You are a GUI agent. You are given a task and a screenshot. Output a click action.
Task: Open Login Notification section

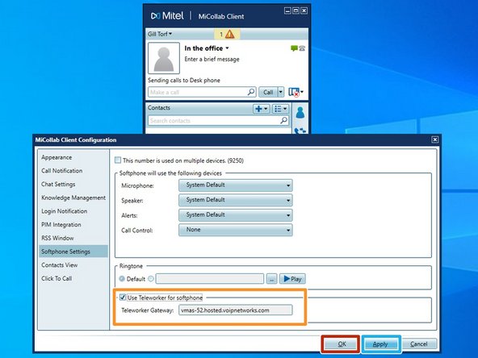tap(65, 211)
